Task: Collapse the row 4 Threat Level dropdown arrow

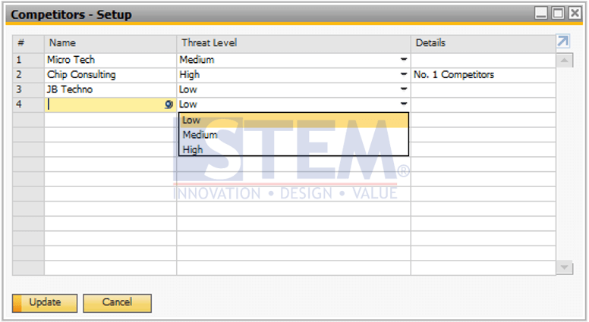Action: click(x=404, y=105)
